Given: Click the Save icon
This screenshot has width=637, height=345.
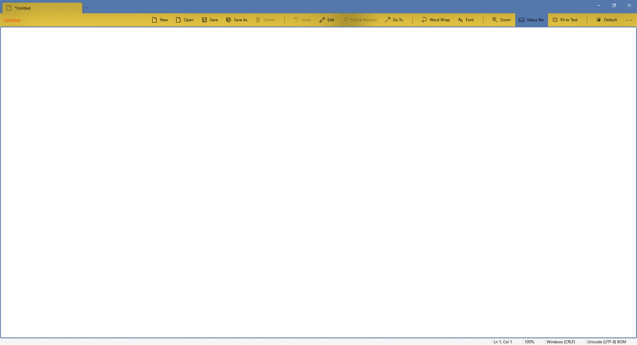Looking at the screenshot, I should pos(204,20).
